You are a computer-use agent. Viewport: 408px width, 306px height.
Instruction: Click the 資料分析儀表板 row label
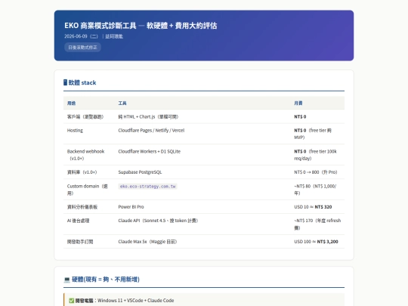82,207
